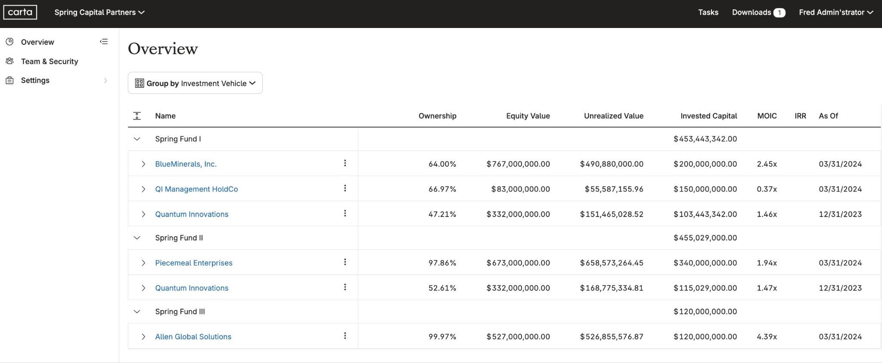Collapse the Spring Fund III group
This screenshot has height=363, width=882.
pos(137,311)
